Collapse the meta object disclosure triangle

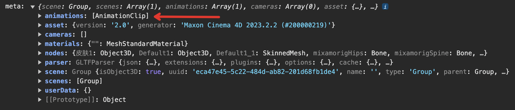32,7
